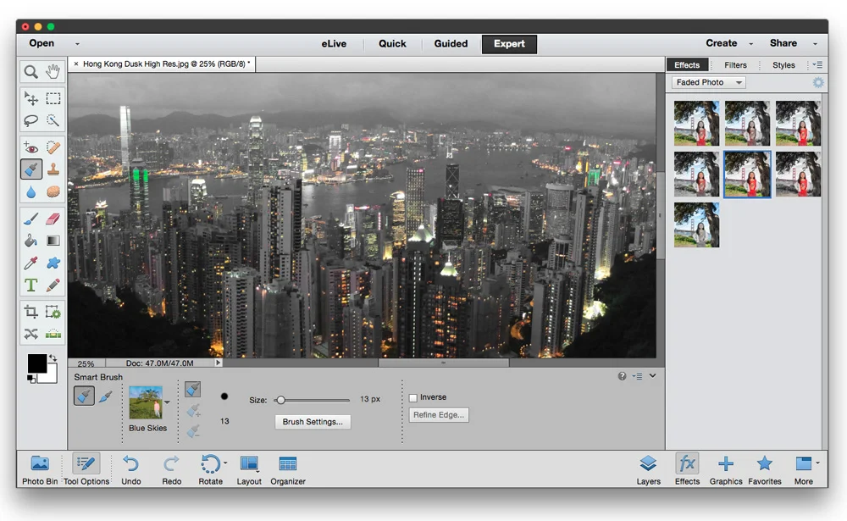
Task: Select the Horizontal Type tool
Action: (x=30, y=285)
